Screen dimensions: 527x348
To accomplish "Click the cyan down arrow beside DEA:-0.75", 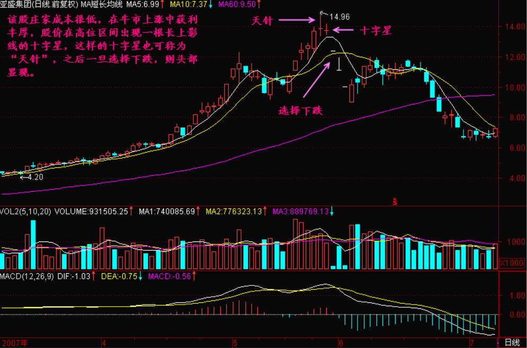I will [140, 276].
